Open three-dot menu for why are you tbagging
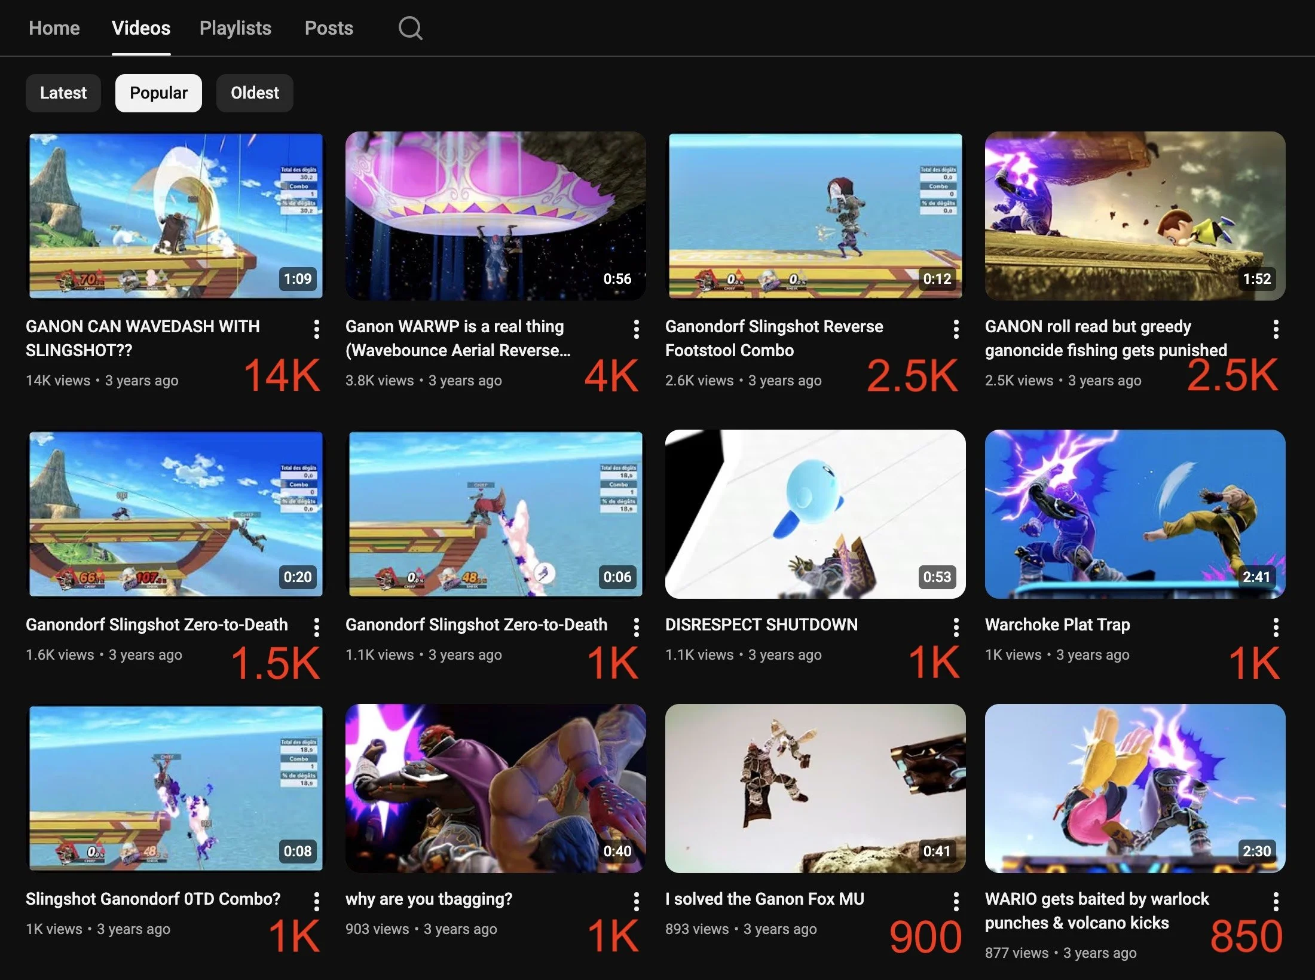1315x980 pixels. (636, 901)
